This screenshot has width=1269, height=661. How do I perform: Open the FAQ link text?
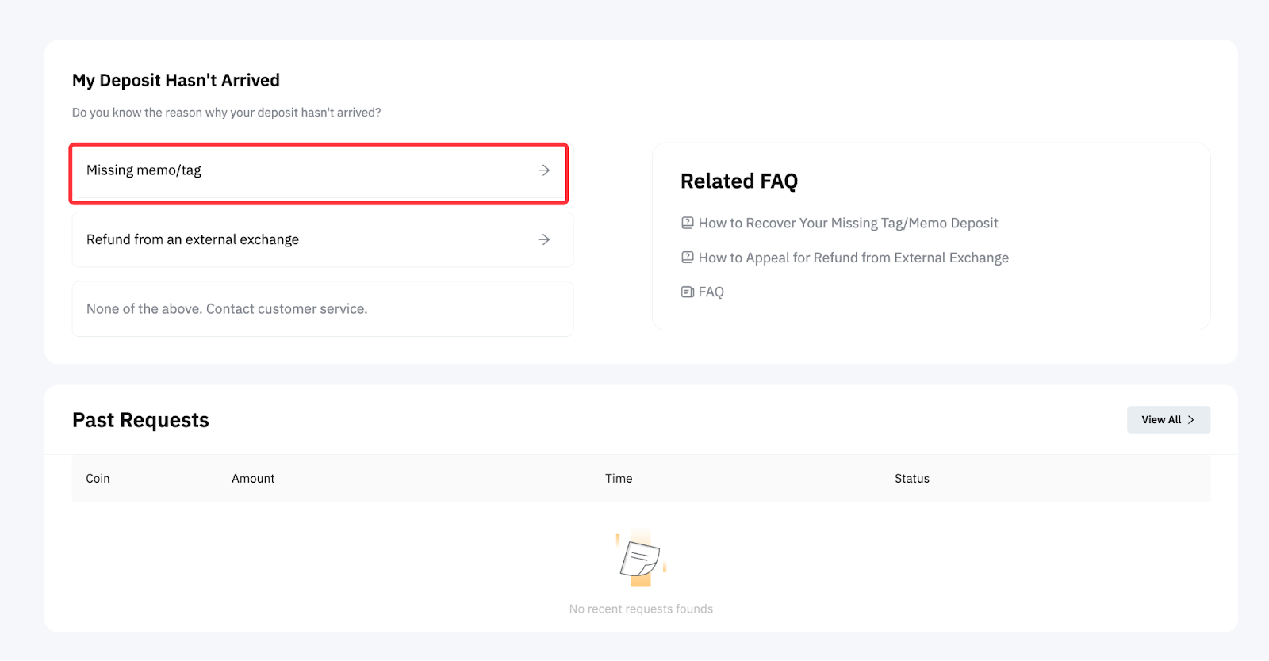(711, 292)
